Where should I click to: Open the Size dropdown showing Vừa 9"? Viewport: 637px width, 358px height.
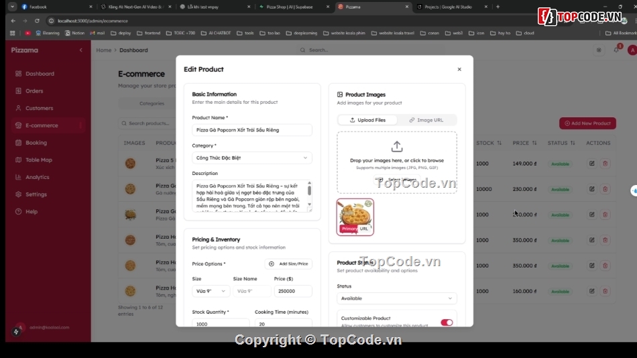pos(211,291)
